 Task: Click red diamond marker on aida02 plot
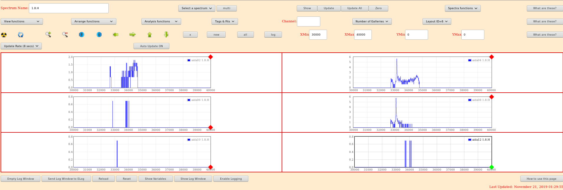point(210,57)
